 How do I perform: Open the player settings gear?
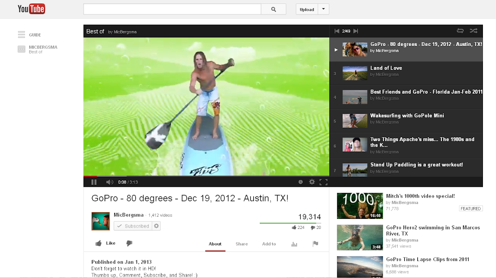pyautogui.click(x=312, y=182)
